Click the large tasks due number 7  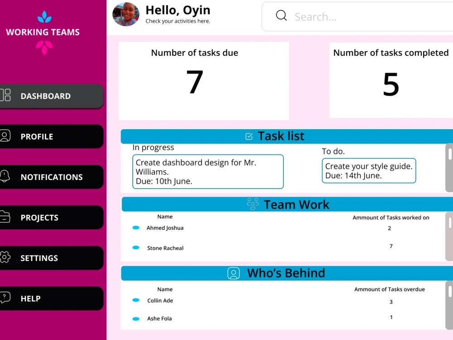coord(194,82)
